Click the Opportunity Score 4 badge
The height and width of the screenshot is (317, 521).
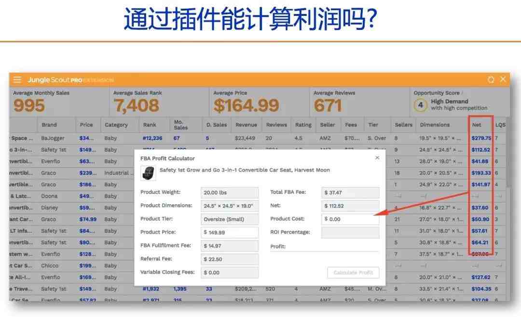[420, 105]
